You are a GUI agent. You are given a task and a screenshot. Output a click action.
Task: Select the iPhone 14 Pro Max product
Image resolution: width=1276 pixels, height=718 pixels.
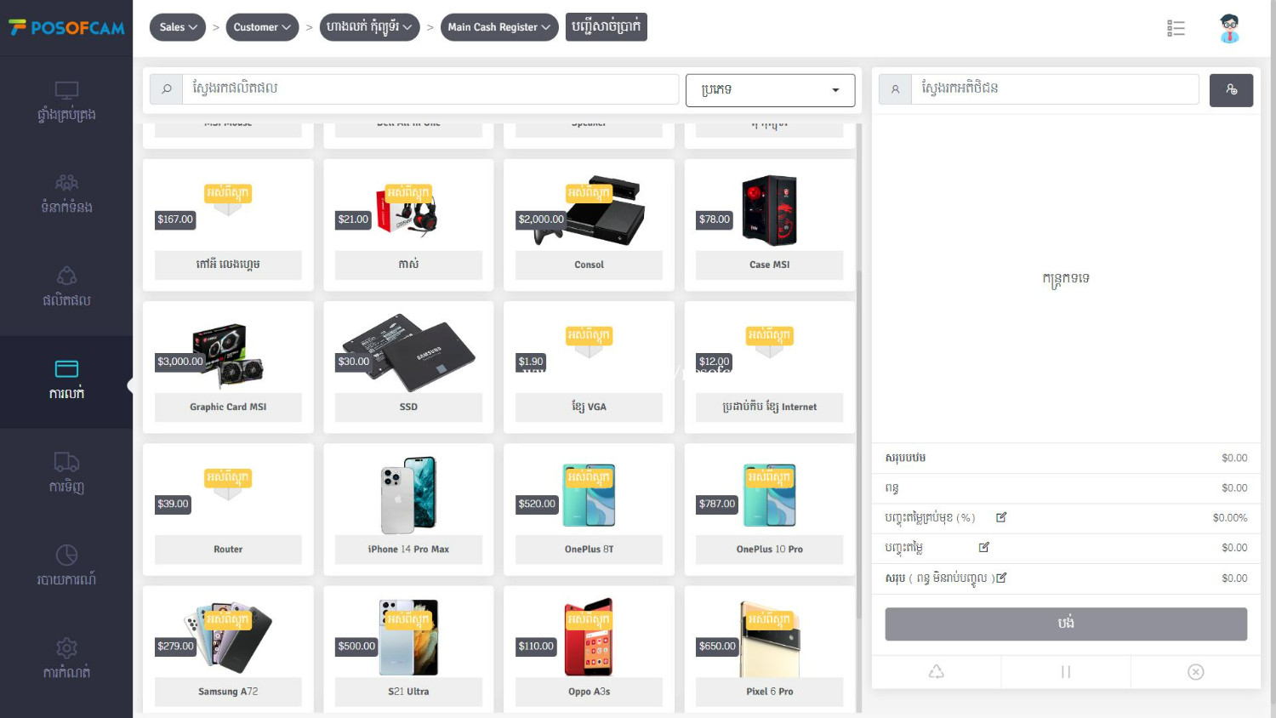408,510
